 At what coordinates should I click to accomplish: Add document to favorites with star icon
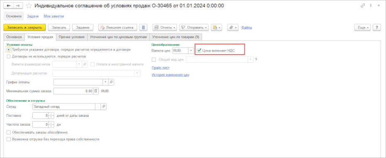click(29, 6)
